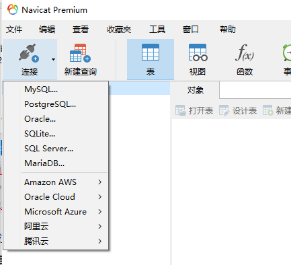Click the 新建查询 toolbar icon
Screen dimensions: 291x265
80,53
